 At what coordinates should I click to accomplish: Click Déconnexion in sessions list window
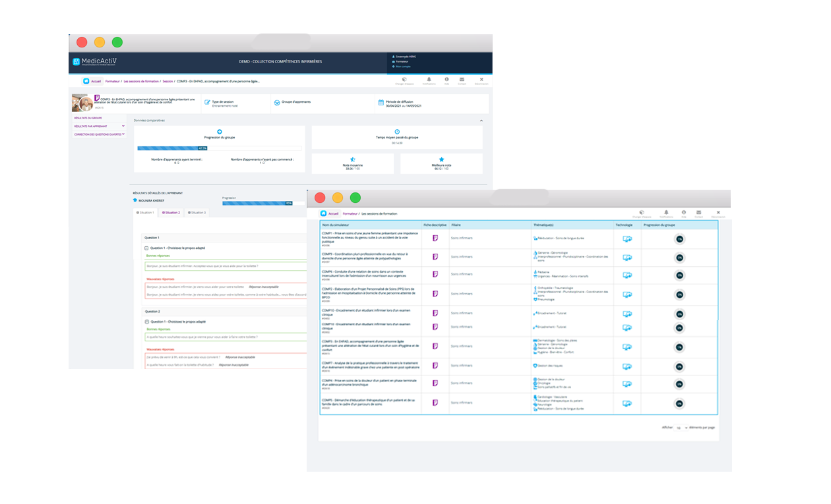coord(718,213)
